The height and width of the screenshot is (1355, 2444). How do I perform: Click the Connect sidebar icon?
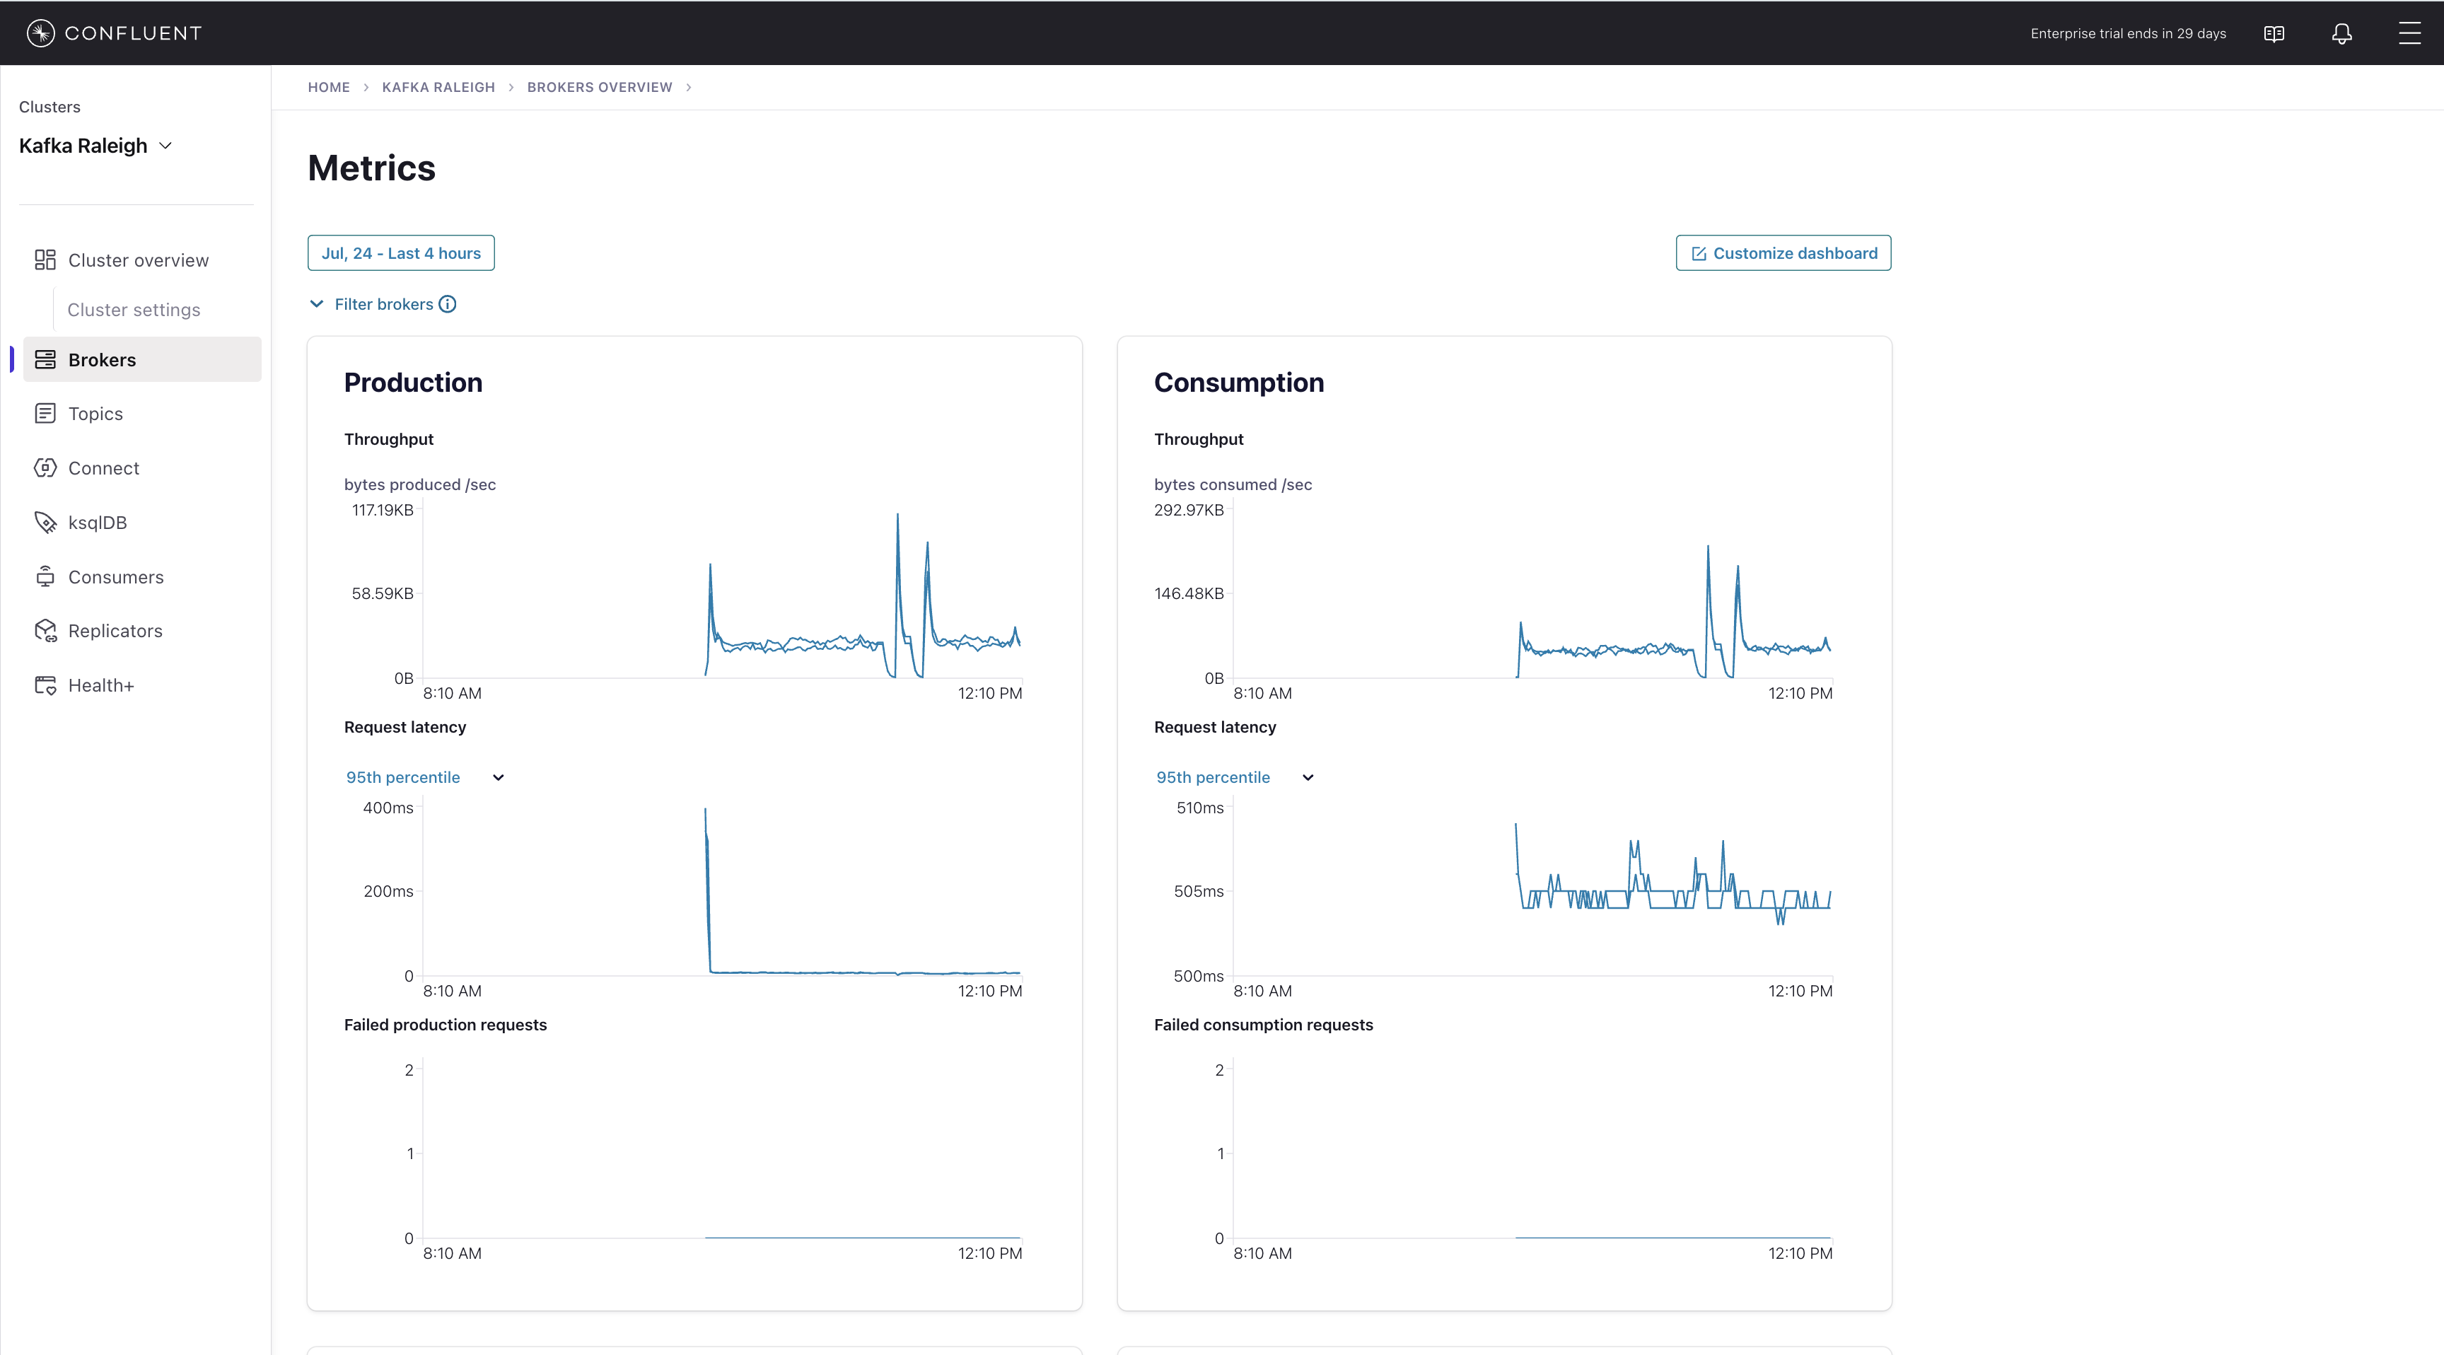click(x=45, y=467)
